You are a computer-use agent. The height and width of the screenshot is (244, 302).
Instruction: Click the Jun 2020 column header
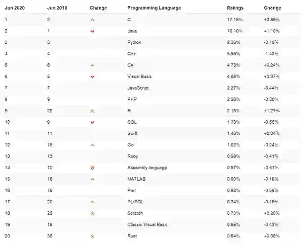(x=16, y=9)
